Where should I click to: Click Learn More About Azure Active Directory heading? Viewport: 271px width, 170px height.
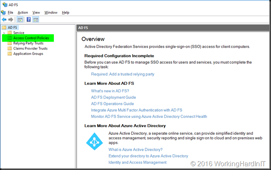125,126
